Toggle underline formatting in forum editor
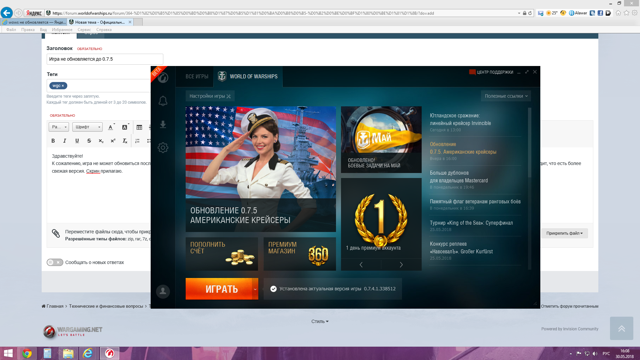 [77, 141]
